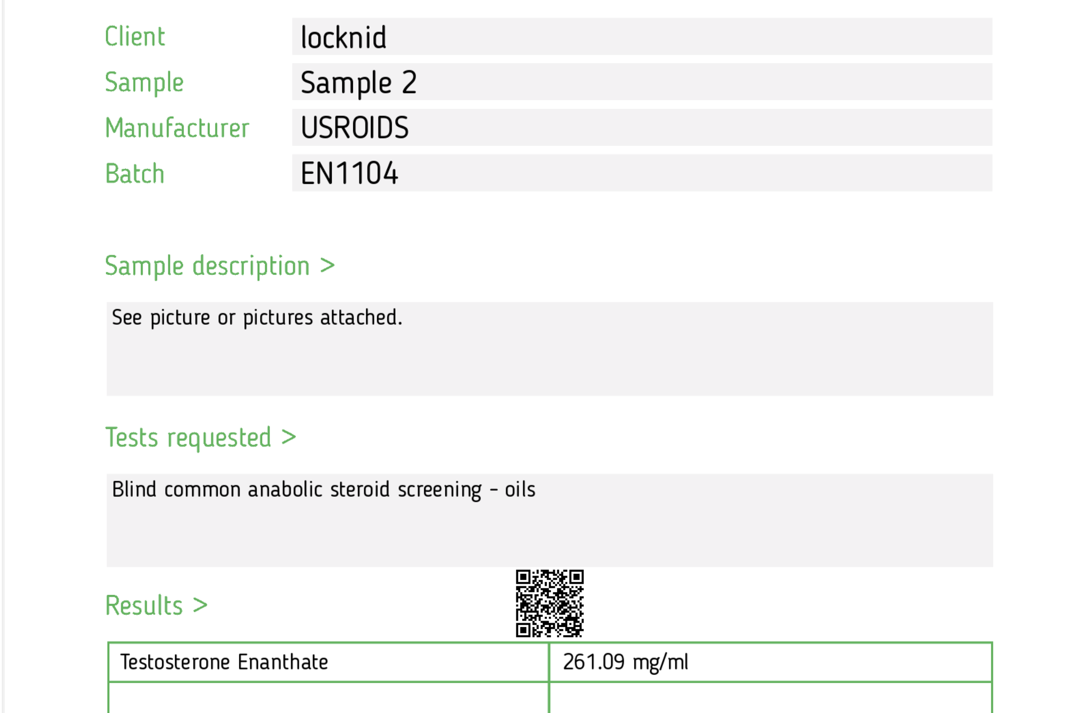Click the Client label
This screenshot has height=713, width=1077.
click(x=135, y=36)
